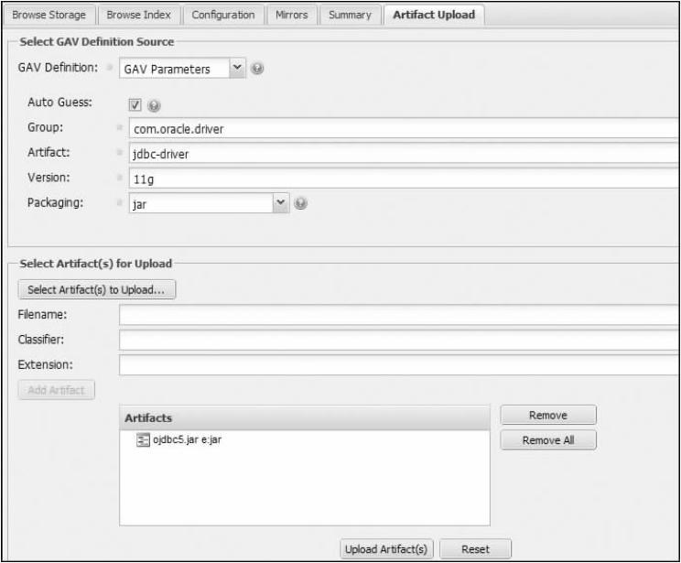Screen dimensions: 681x563
Task: Switch to the Mirrors tab
Action: pos(292,15)
